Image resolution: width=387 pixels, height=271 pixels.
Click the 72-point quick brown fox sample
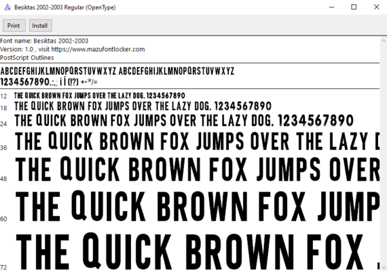click(197, 250)
